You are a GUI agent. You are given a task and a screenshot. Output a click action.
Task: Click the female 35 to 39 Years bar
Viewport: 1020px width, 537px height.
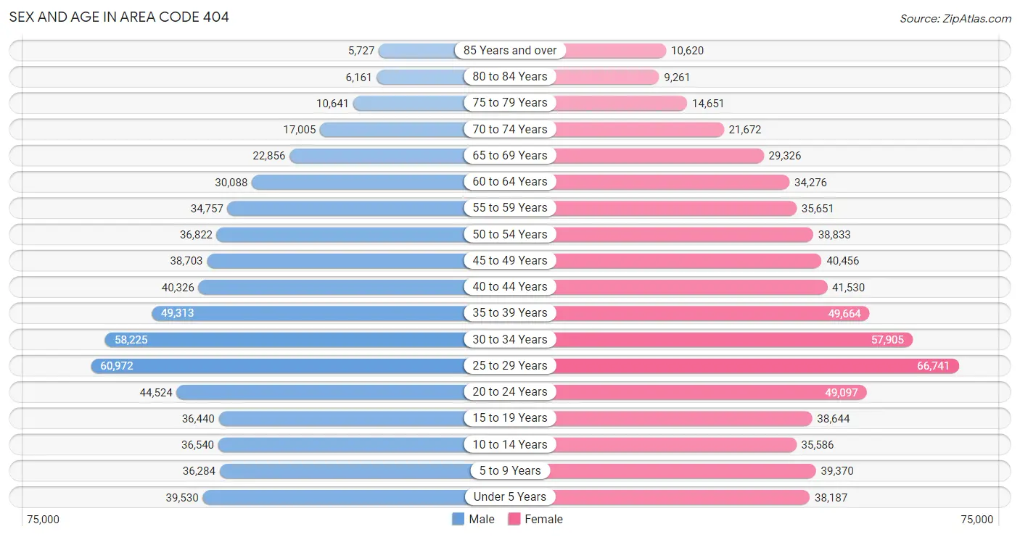click(x=712, y=313)
